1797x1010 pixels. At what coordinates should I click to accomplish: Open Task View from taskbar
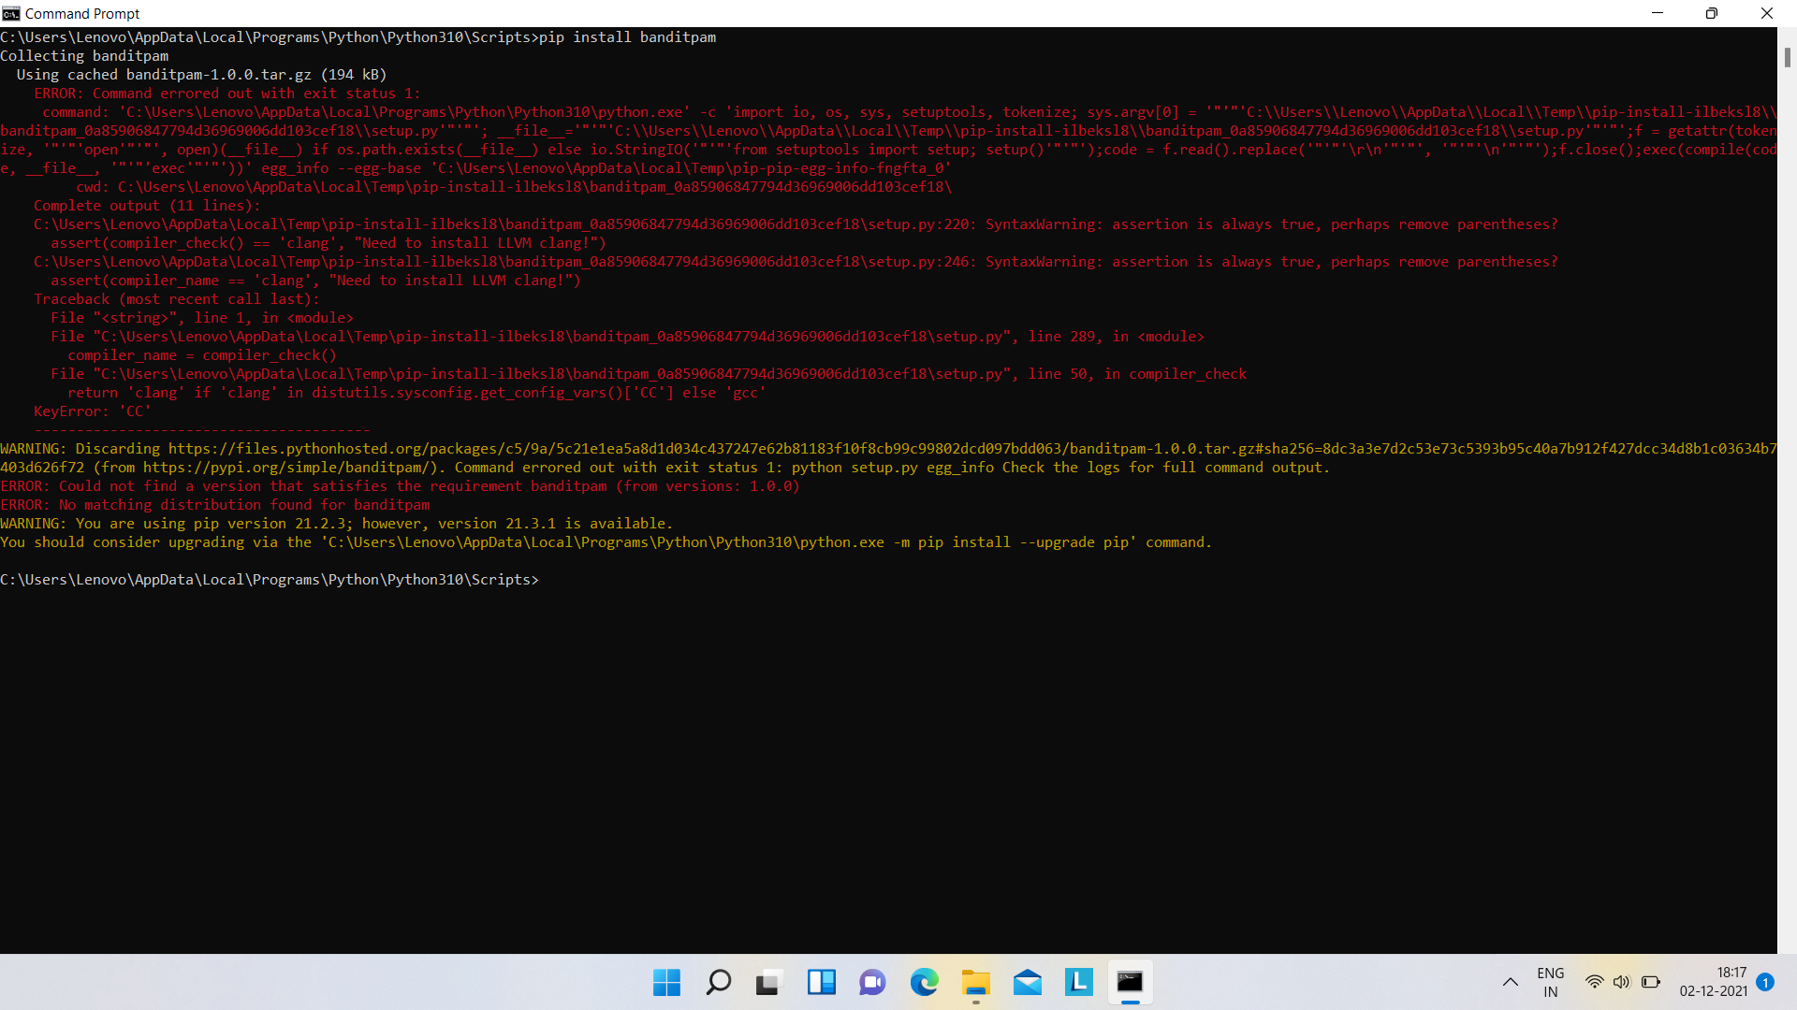point(768,982)
